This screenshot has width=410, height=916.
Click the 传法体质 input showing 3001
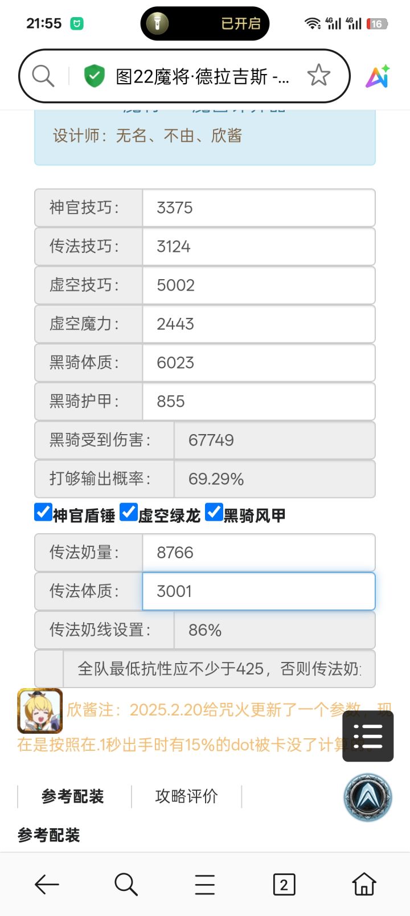pos(259,591)
